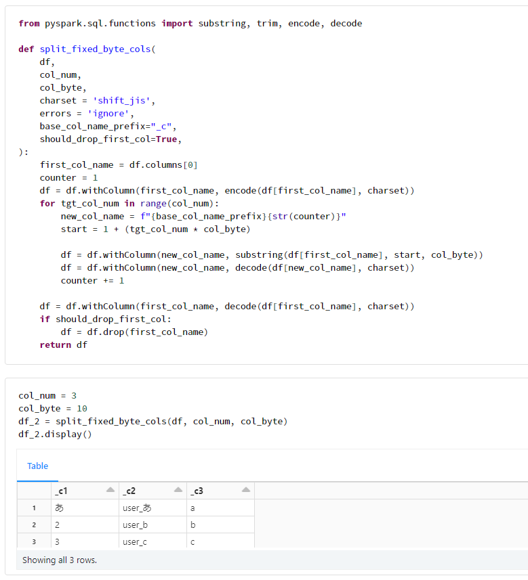Select row number 3 in the table
Screen dimensions: 528x580
(x=34, y=541)
